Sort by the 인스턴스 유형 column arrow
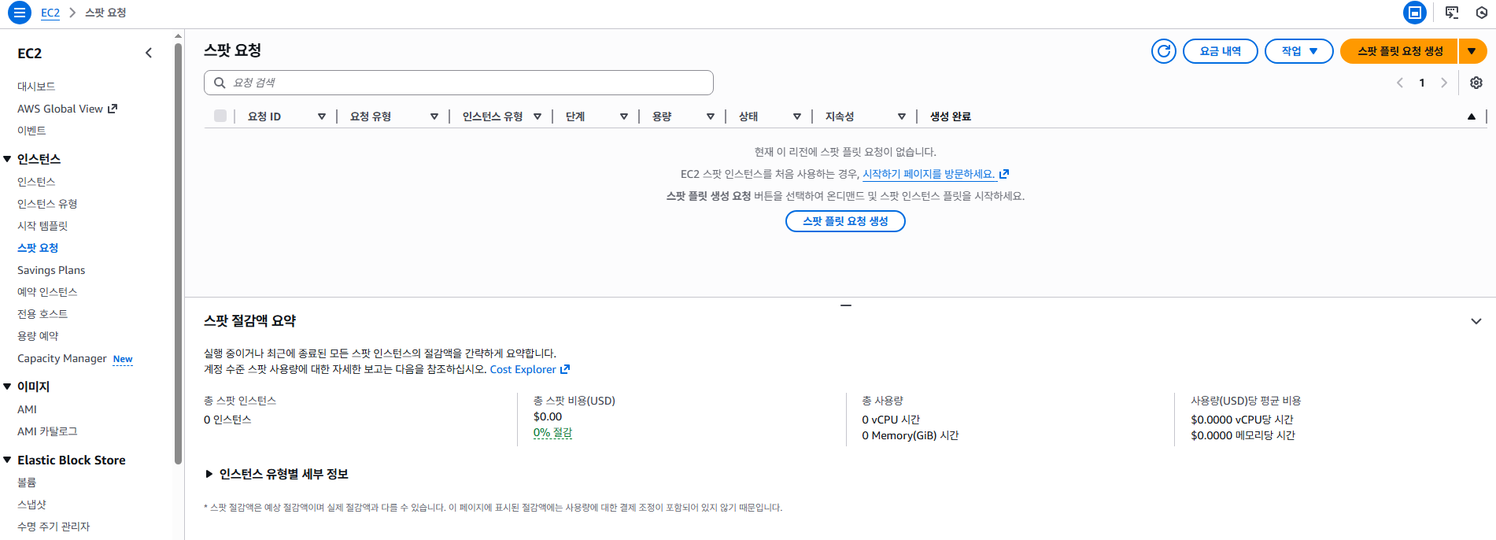The height and width of the screenshot is (540, 1496). click(x=537, y=117)
